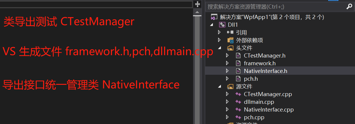355x124 pixels.
Task: Expand the 引用 node
Action: pyautogui.click(x=219, y=32)
